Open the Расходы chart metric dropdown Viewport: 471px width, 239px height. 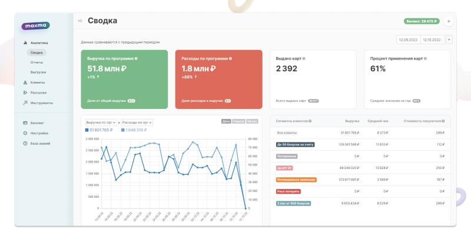click(137, 122)
